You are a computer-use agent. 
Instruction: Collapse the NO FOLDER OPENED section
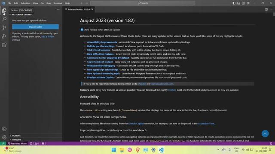(21, 15)
